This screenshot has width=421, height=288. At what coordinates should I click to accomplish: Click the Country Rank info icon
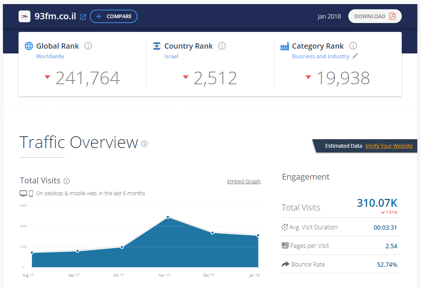[x=222, y=46]
